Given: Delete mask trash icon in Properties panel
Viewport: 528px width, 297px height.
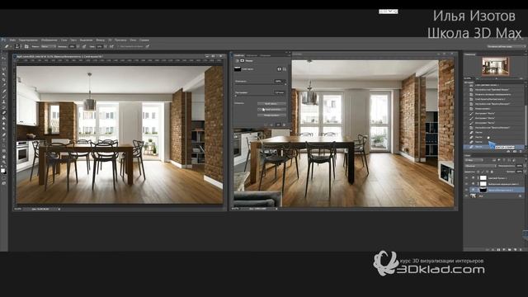Looking at the screenshot, I should 284,125.
